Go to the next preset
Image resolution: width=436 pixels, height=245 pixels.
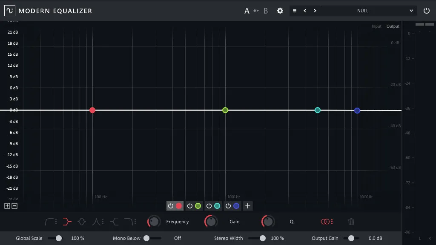(x=315, y=11)
